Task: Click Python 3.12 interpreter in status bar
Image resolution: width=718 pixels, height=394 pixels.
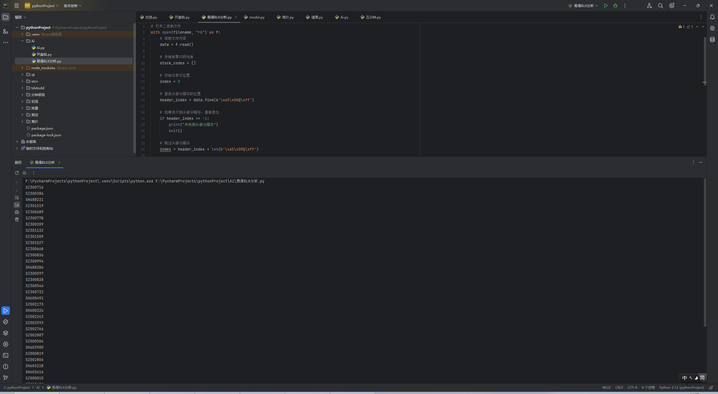Action: 682,388
